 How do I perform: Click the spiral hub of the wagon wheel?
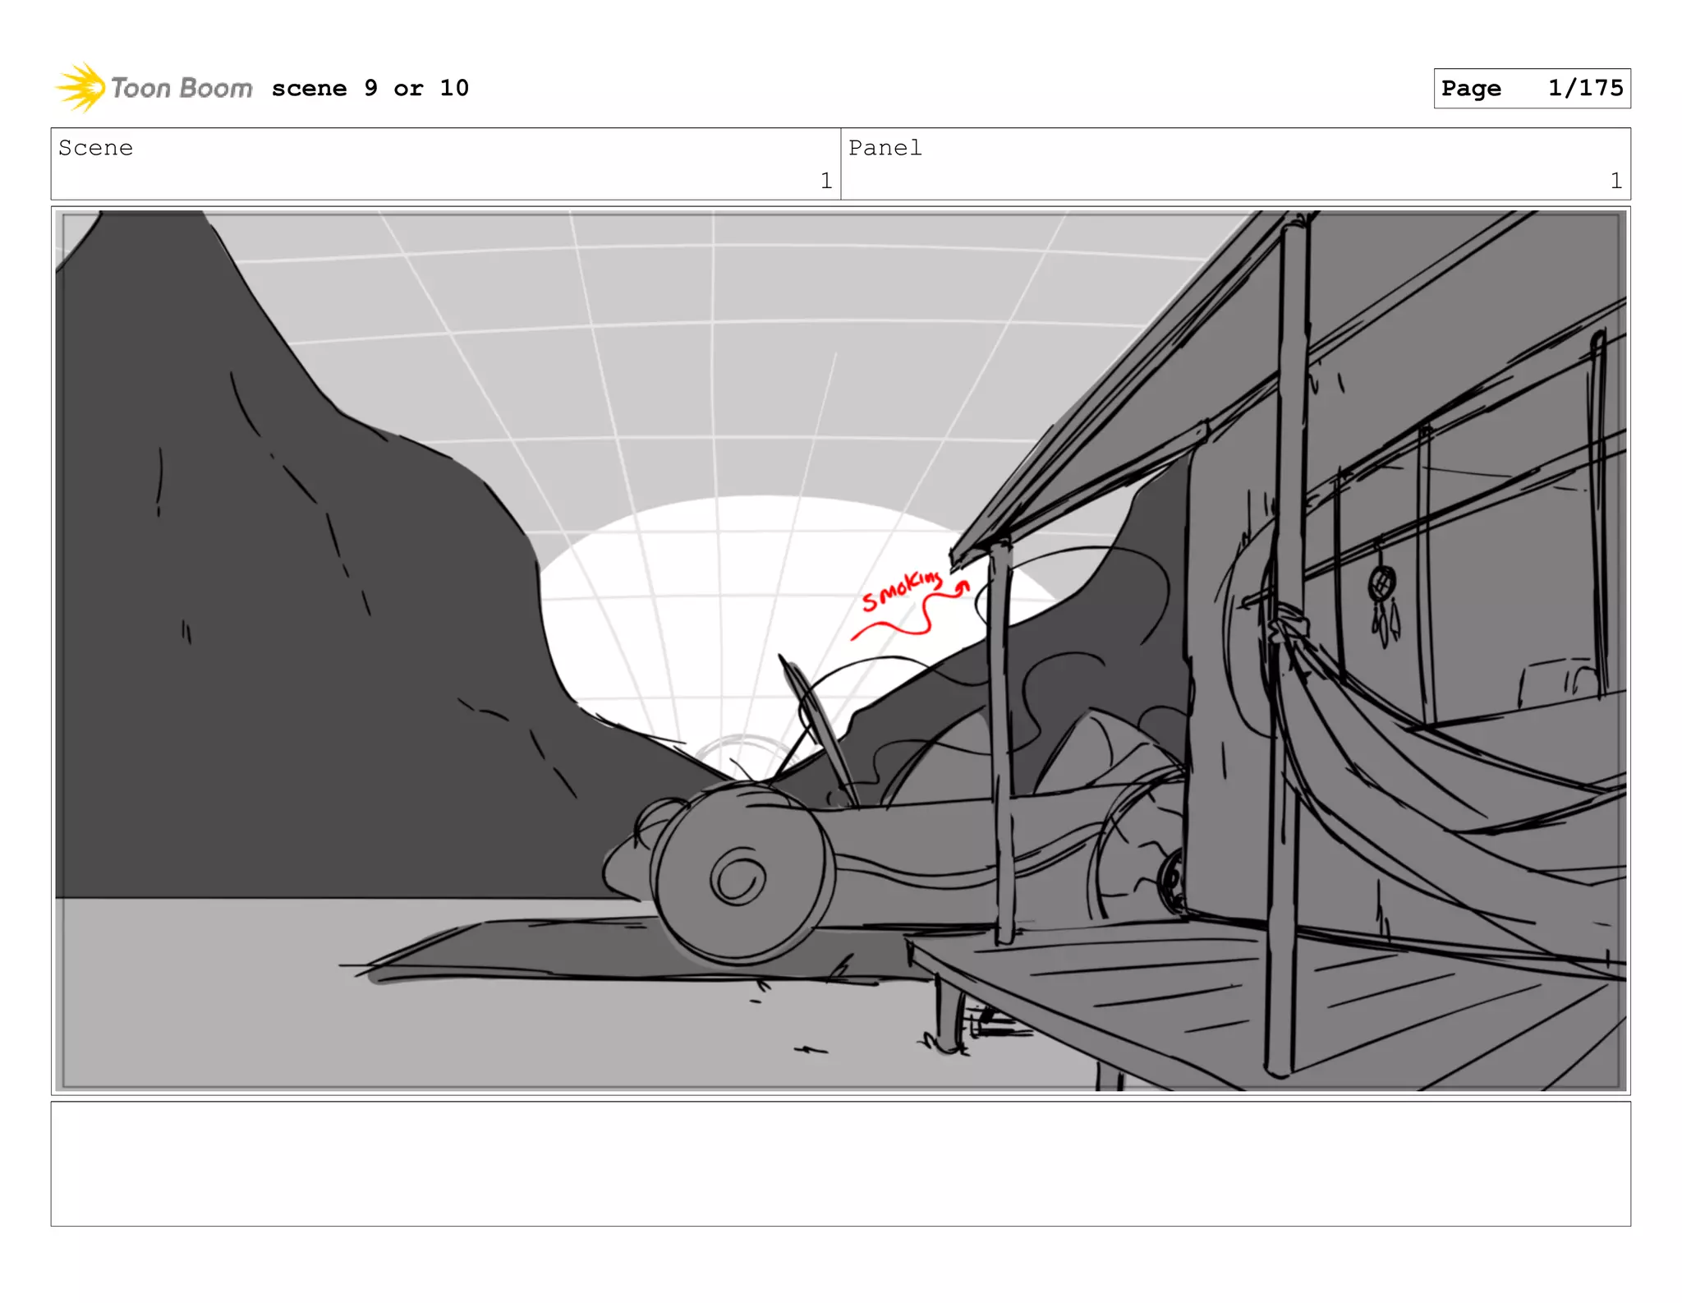[737, 877]
